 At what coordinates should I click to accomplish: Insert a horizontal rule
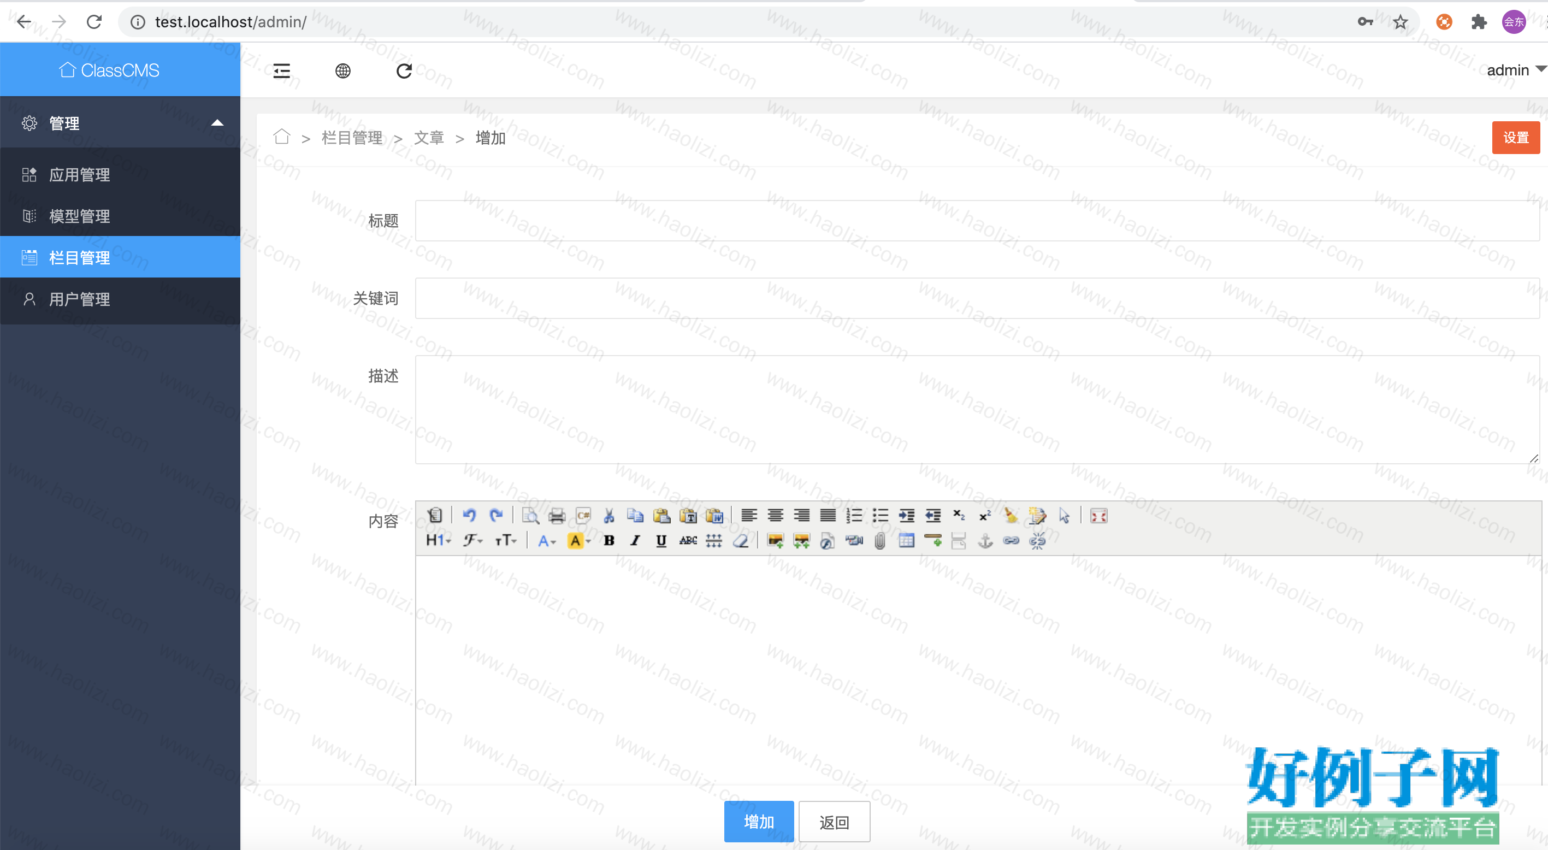932,540
